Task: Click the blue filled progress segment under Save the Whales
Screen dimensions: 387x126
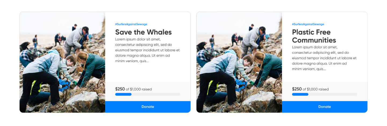Action: 123,94
